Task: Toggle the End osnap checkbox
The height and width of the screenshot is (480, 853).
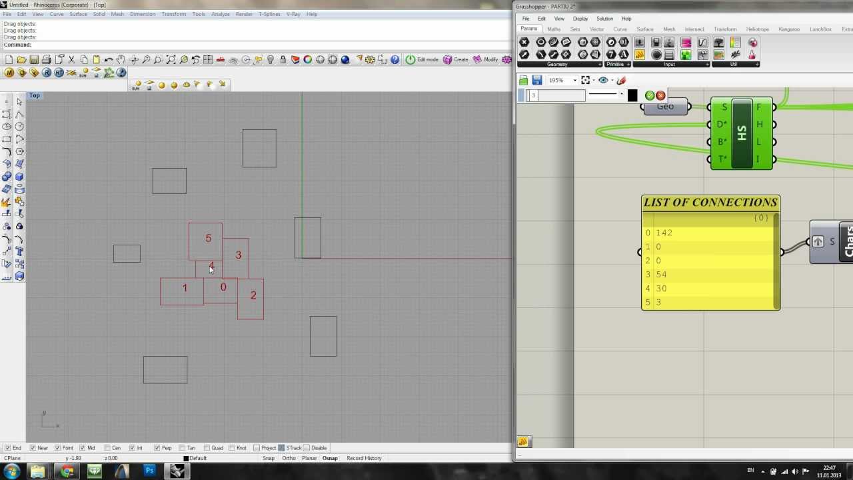Action: pyautogui.click(x=8, y=448)
